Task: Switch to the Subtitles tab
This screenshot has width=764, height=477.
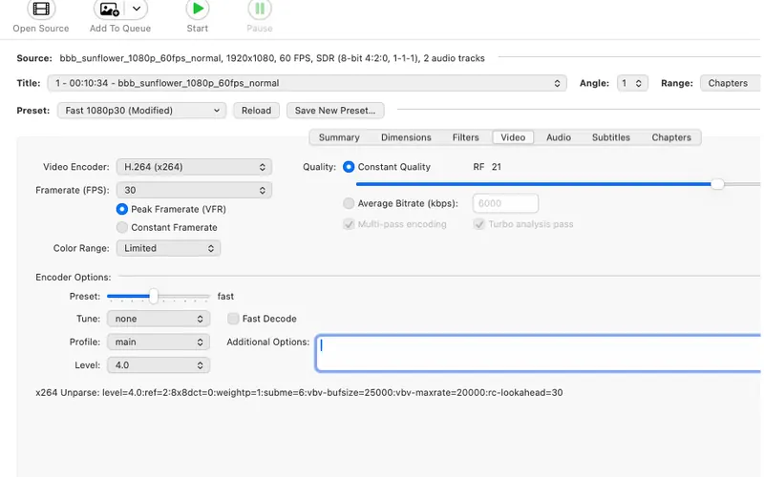Action: 611,137
